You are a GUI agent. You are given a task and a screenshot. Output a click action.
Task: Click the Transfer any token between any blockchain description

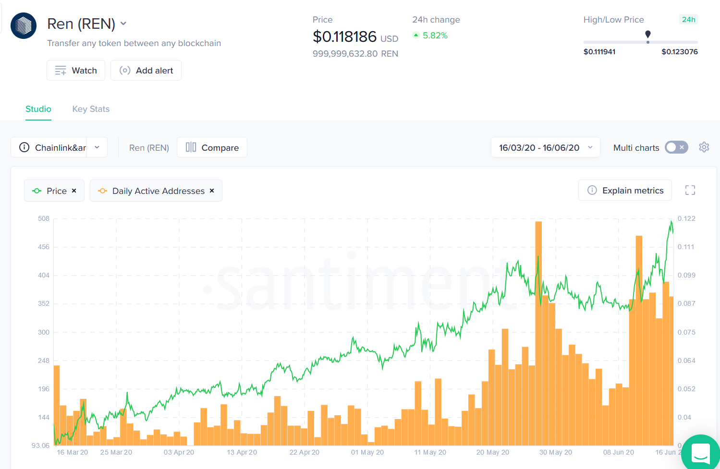pyautogui.click(x=134, y=43)
